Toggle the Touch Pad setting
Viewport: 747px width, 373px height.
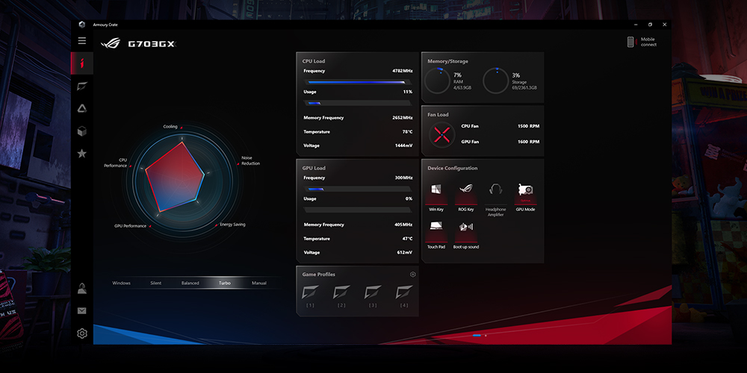(x=436, y=234)
